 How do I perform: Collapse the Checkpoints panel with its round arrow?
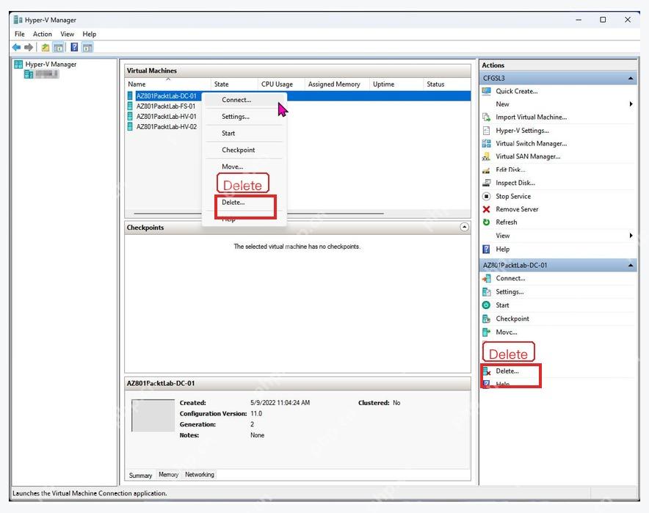pos(465,227)
